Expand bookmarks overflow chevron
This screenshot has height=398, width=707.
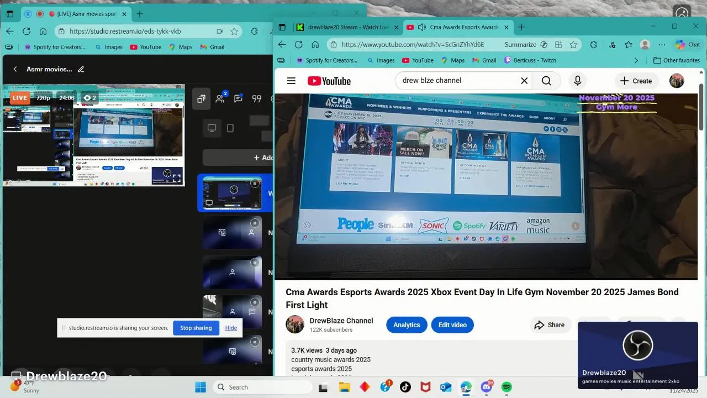[636, 60]
